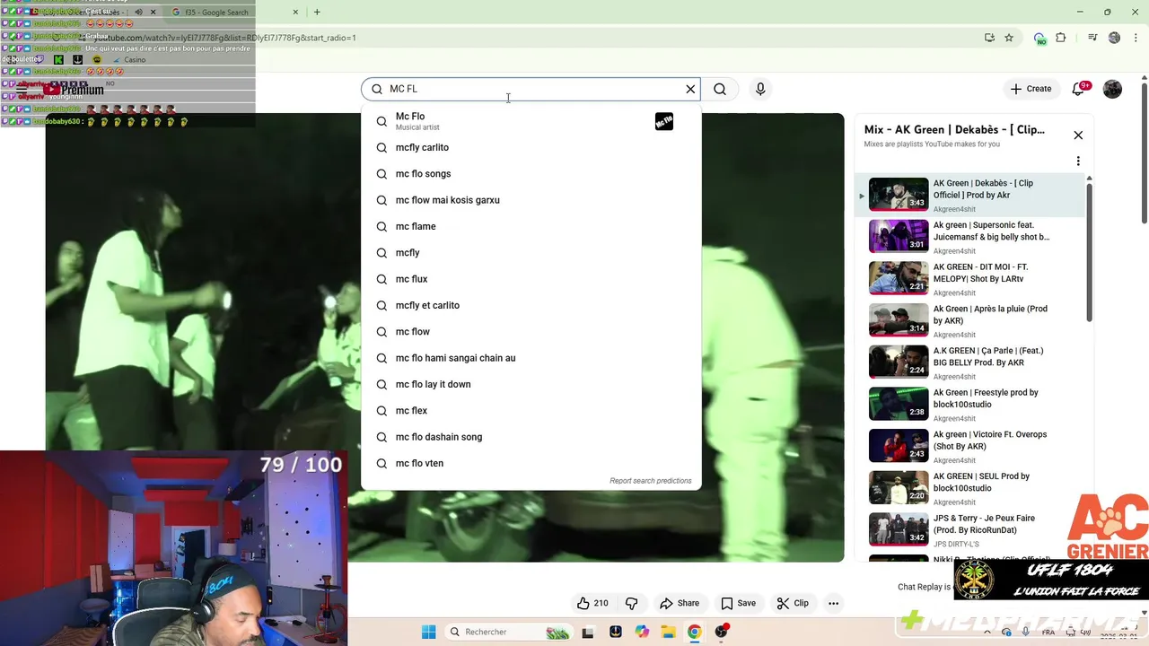Choose suggestion 'mc flo songs'
Viewport: 1149px width, 646px height.
531,173
